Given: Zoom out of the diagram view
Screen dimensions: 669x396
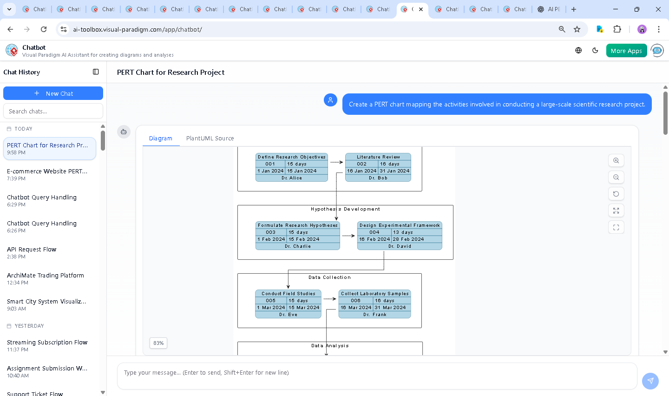Looking at the screenshot, I should [x=616, y=177].
